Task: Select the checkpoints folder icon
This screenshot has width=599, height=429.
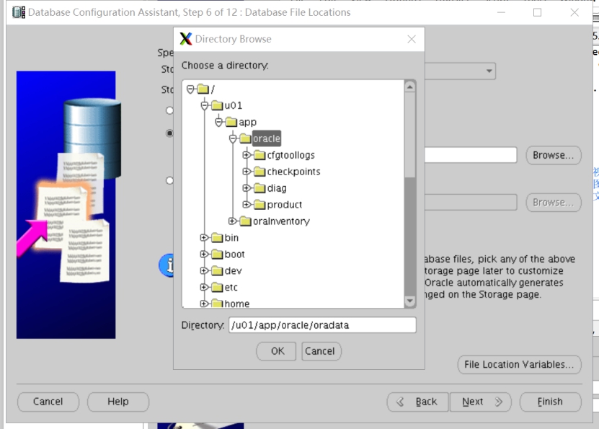Action: pos(259,172)
